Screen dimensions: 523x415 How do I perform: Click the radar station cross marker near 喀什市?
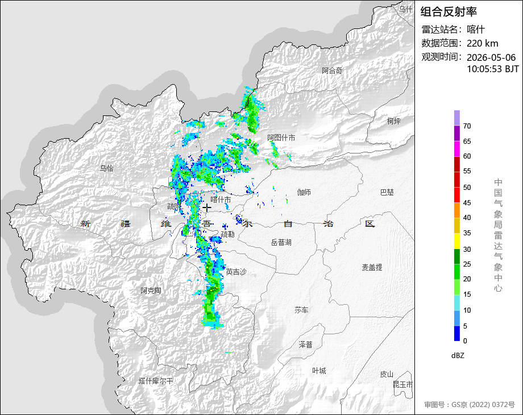pyautogui.click(x=207, y=208)
